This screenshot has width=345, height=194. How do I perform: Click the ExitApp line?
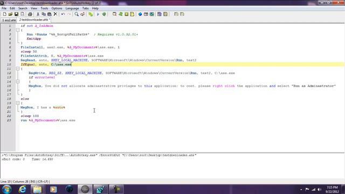(34, 39)
